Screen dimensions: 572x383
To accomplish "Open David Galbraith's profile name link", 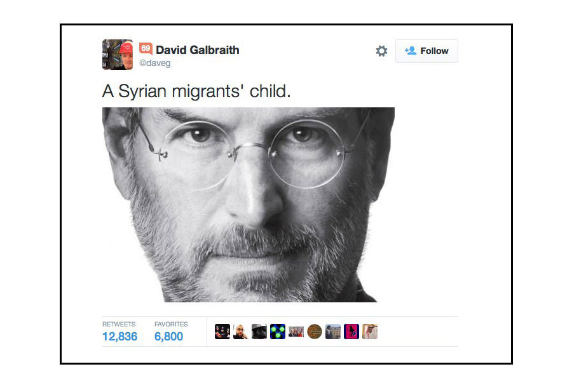I will 198,50.
